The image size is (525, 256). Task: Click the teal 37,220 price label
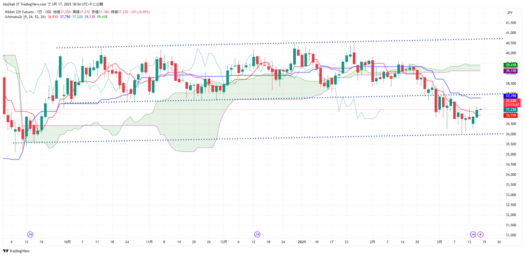point(510,109)
